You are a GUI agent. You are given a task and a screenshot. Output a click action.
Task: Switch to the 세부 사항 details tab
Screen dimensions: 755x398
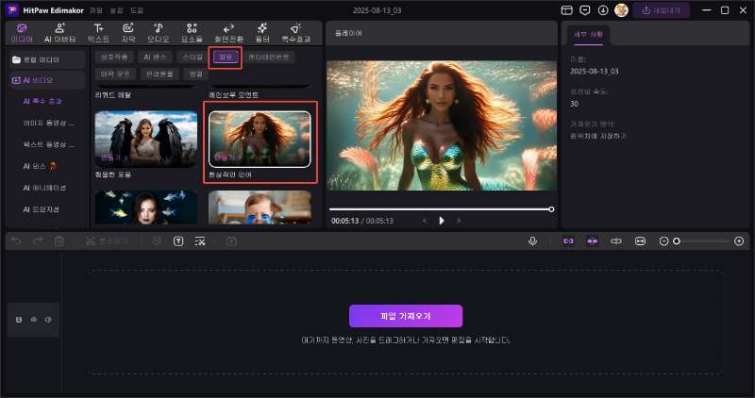point(587,35)
